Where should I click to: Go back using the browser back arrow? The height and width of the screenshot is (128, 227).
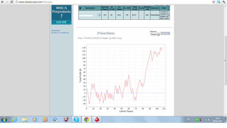2,2
